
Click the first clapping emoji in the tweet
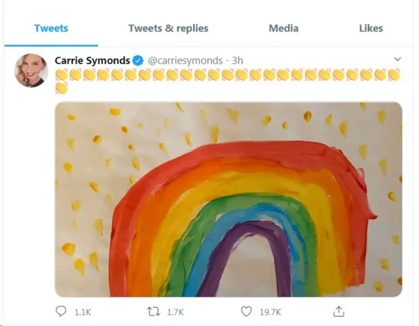coord(61,75)
